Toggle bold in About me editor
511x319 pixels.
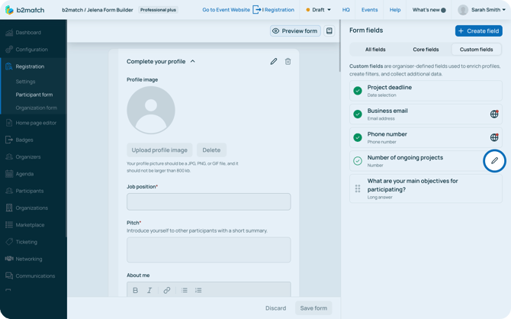[x=135, y=290]
